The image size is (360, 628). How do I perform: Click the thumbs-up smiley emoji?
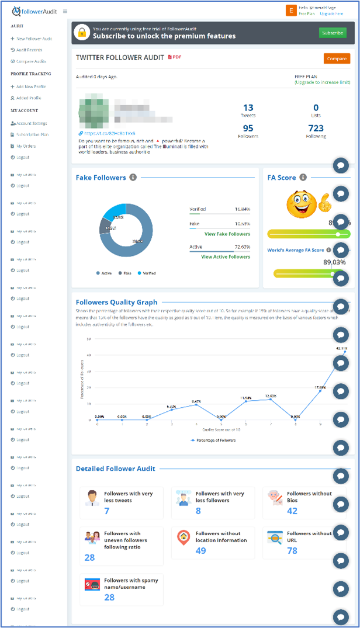(309, 204)
